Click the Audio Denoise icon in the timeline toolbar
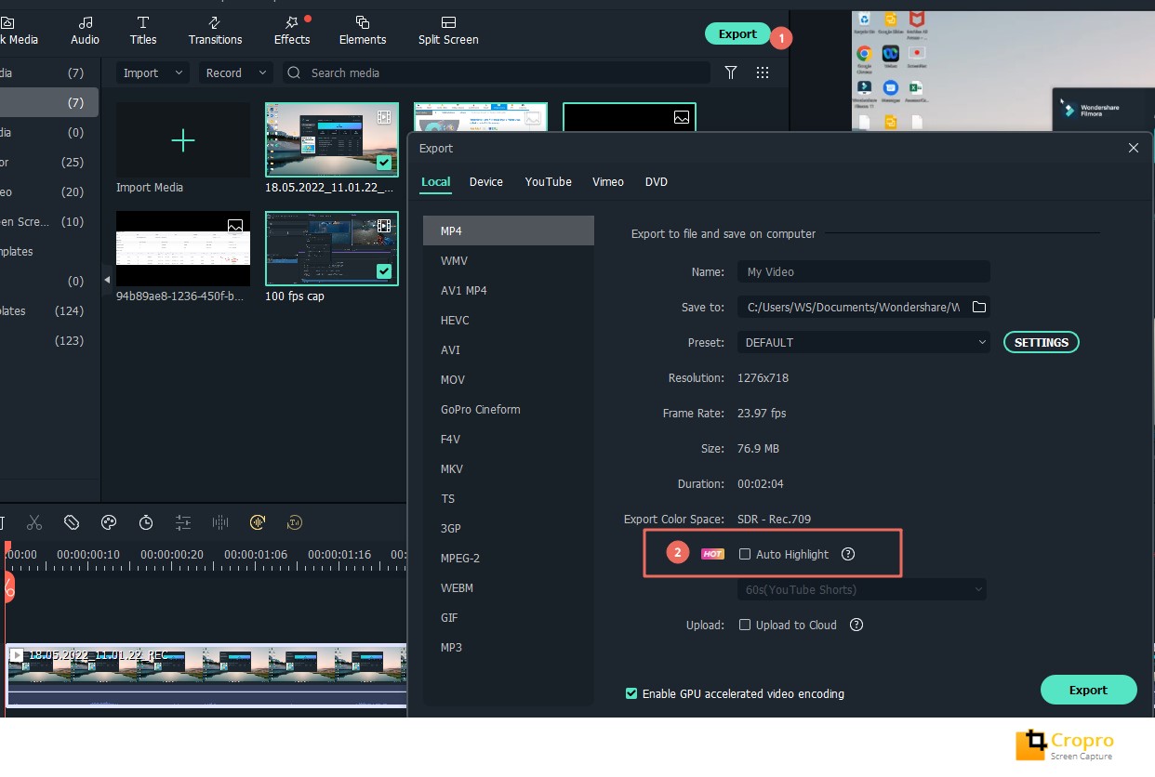1155x777 pixels. 219,522
